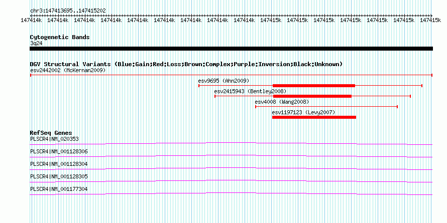Select the magenta intron line of NM_001128306
This screenshot has height=223, width=447.
pyautogui.click(x=231, y=156)
